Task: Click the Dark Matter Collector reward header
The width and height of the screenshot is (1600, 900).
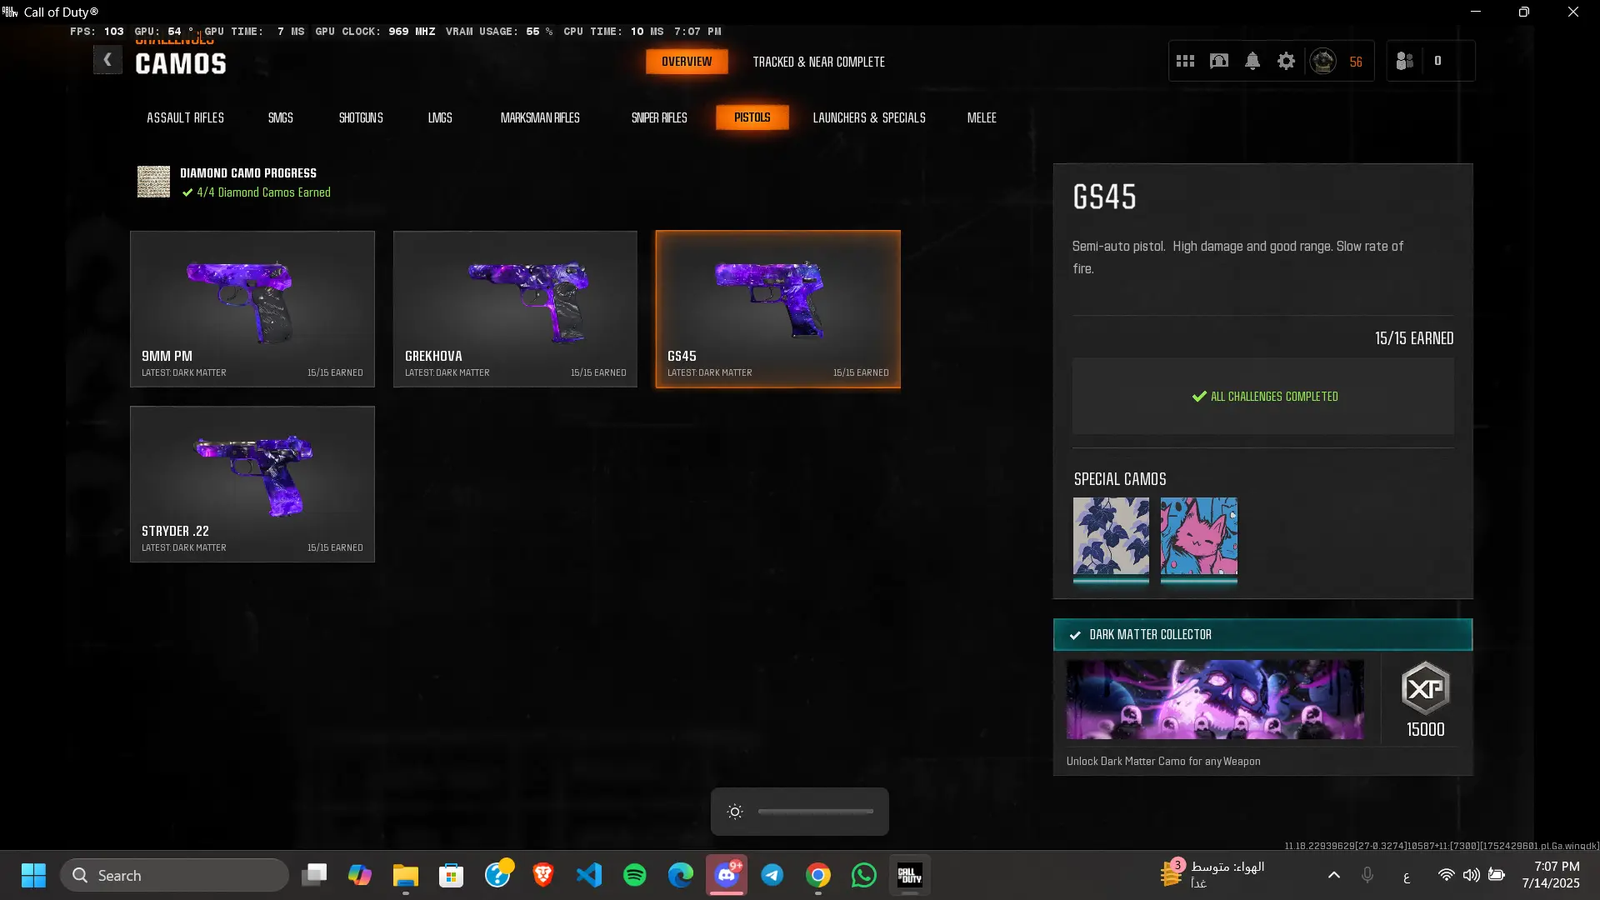Action: (1262, 634)
